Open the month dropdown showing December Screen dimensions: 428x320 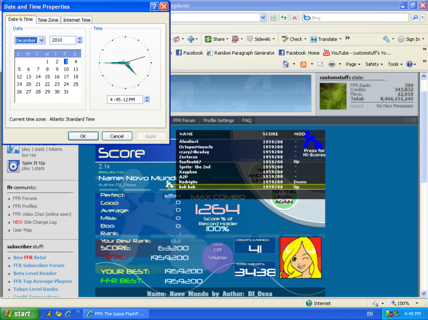click(x=30, y=40)
